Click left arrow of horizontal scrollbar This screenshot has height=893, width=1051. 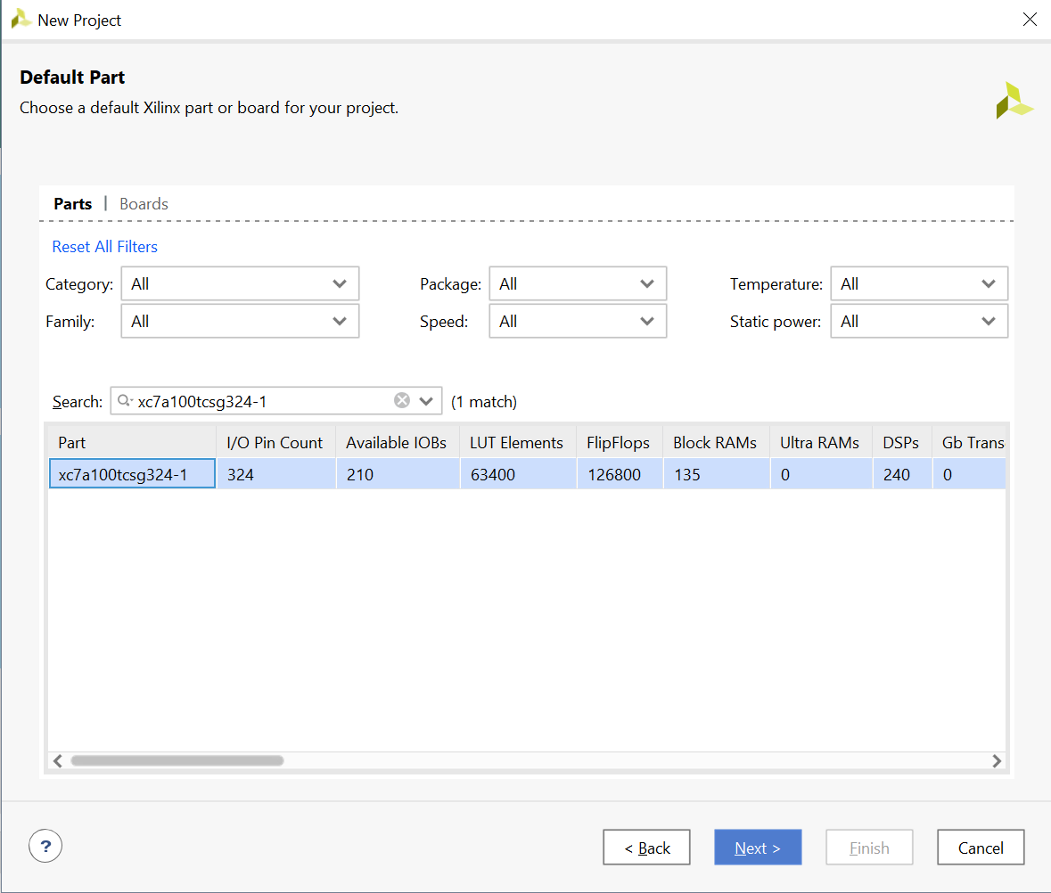coord(58,761)
